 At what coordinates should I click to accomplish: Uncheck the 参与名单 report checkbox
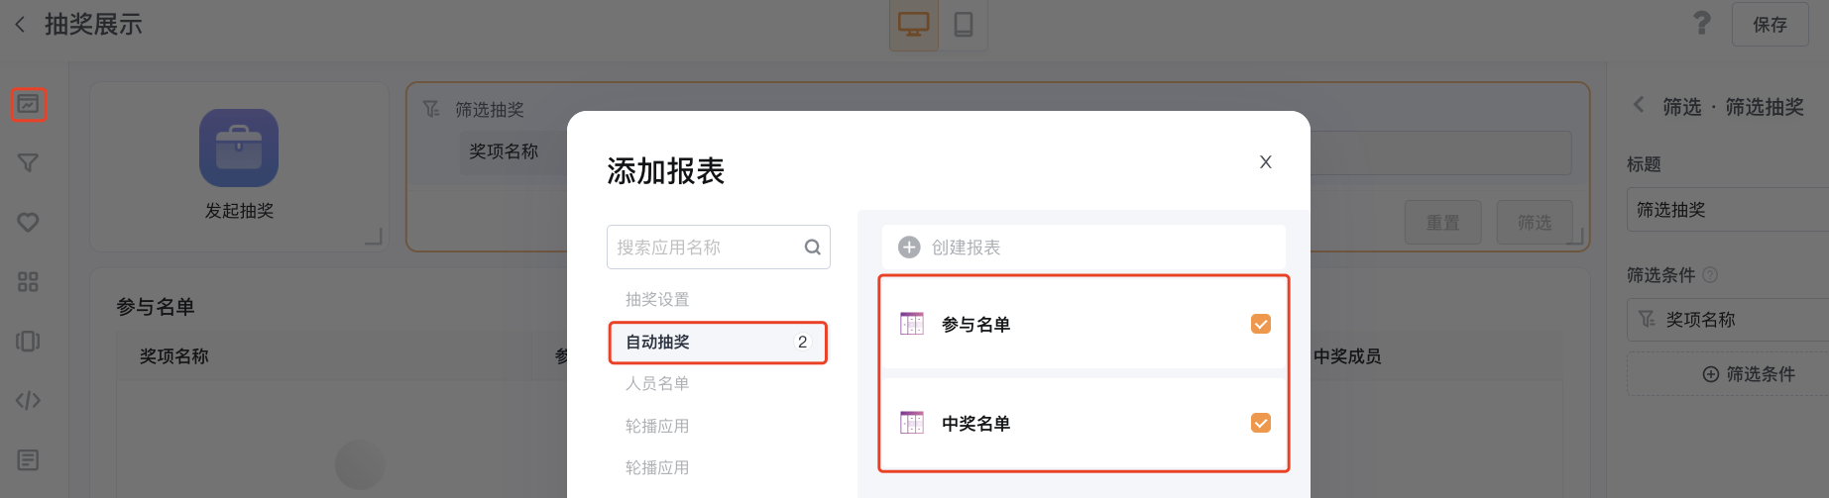1261,324
